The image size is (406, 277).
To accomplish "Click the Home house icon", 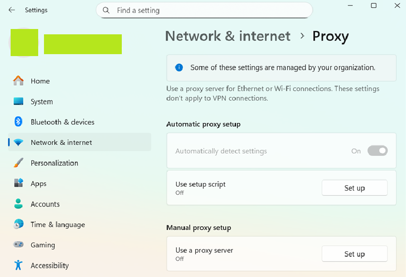I will (x=18, y=81).
